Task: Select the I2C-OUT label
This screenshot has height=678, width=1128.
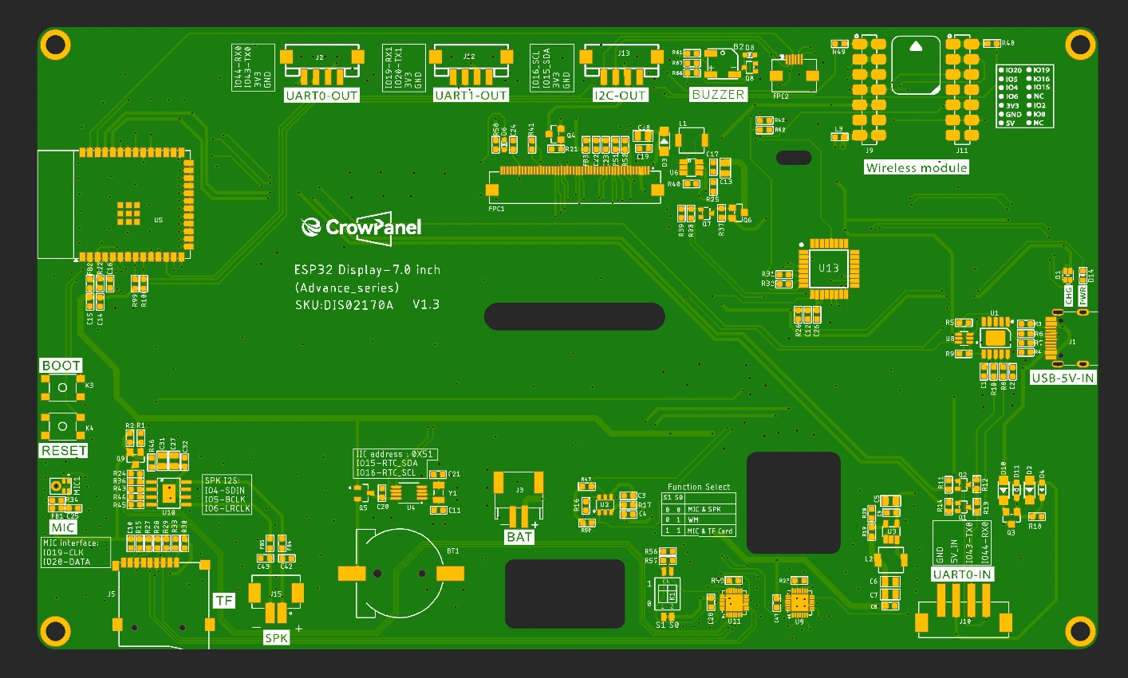Action: click(621, 95)
